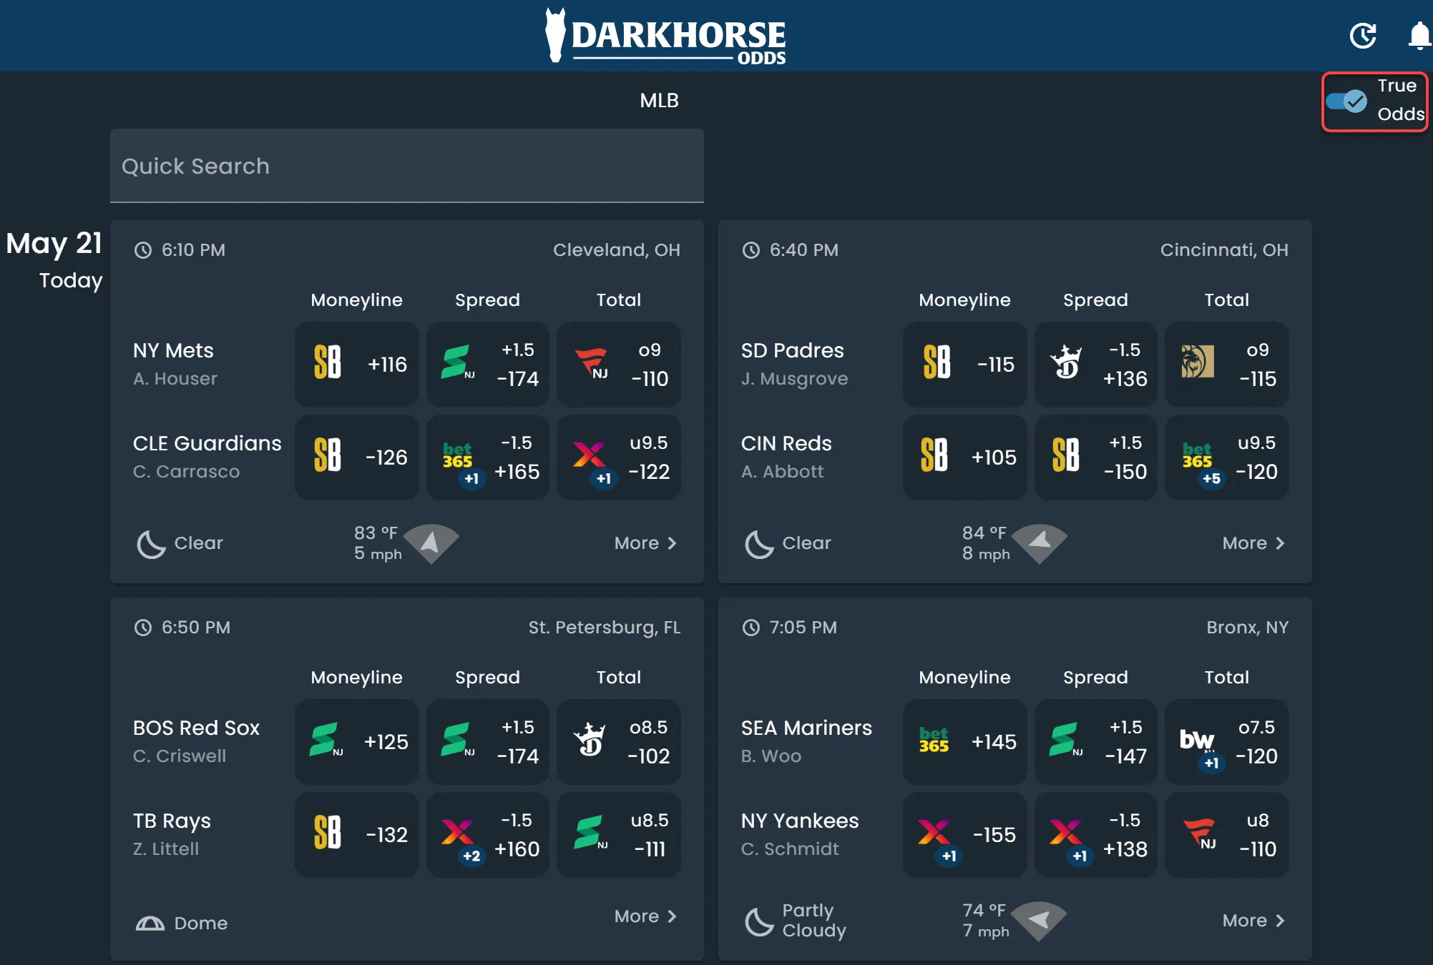Click the DarkHorse Odds logo
Viewport: 1433px width, 965px height.
click(665, 36)
